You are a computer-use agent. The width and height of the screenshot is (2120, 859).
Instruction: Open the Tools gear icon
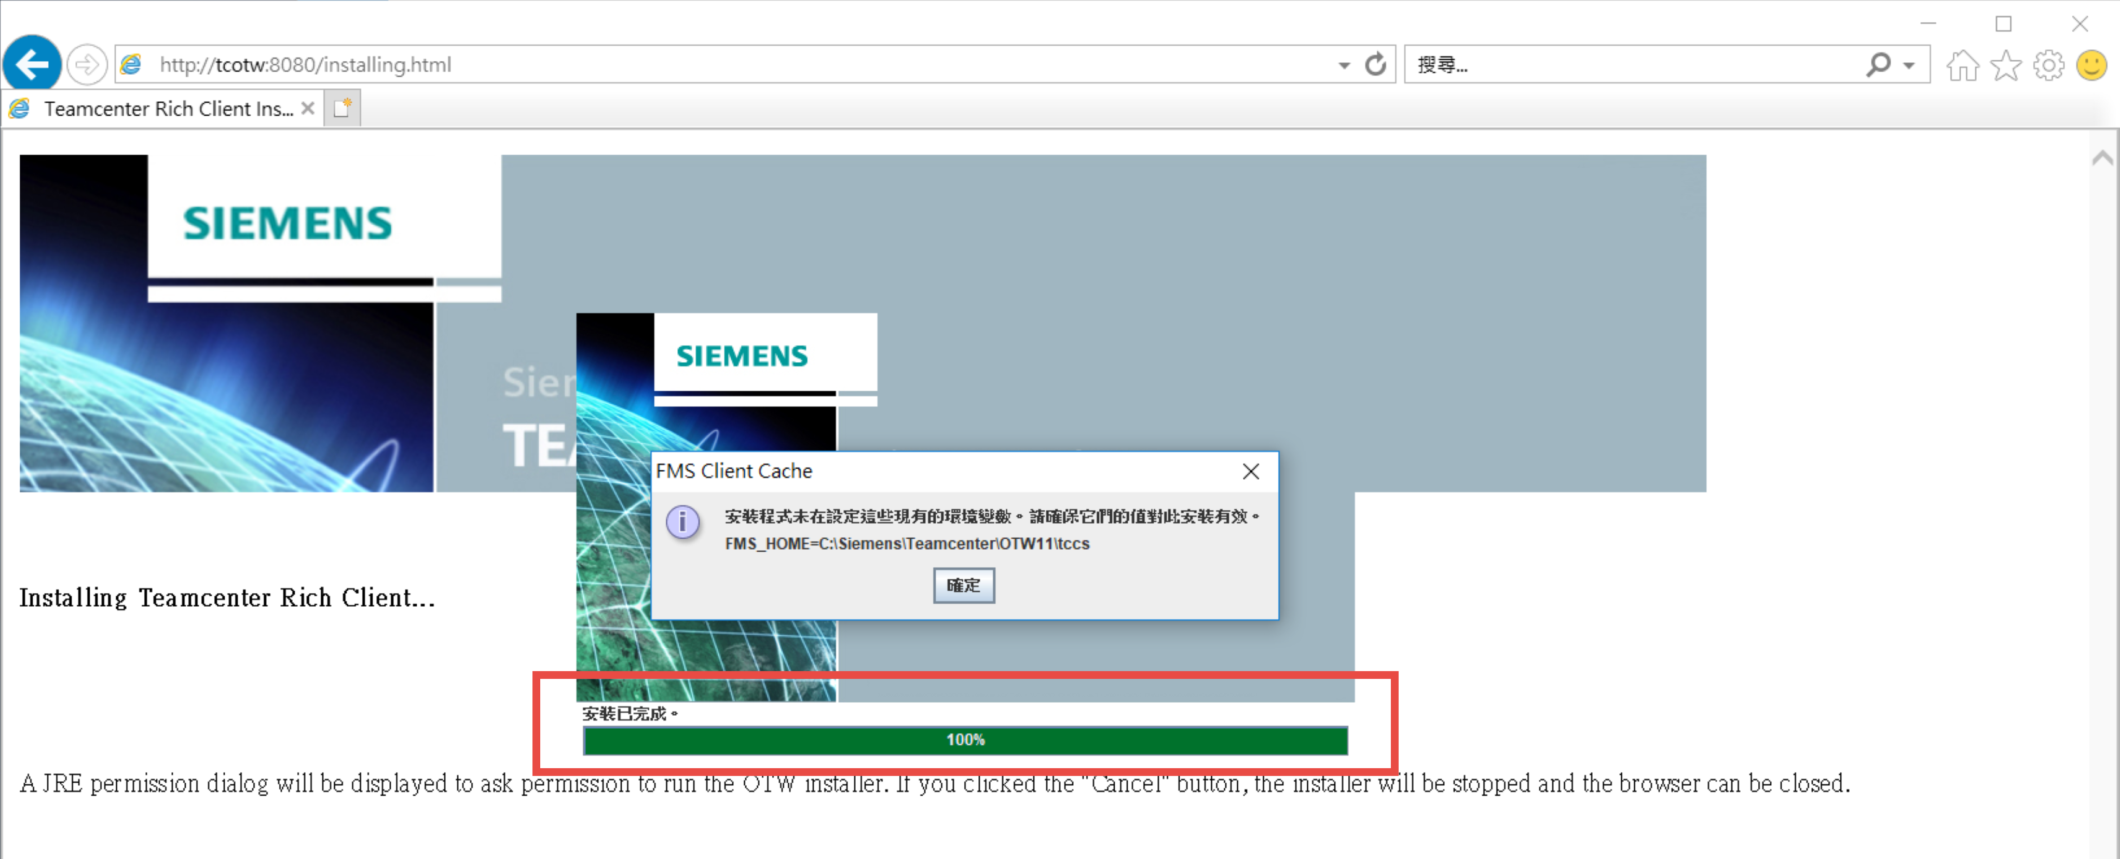click(2048, 65)
